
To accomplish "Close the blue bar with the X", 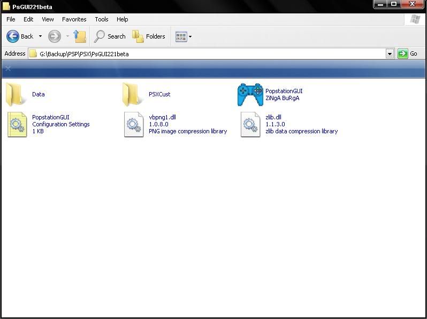I will [7, 69].
